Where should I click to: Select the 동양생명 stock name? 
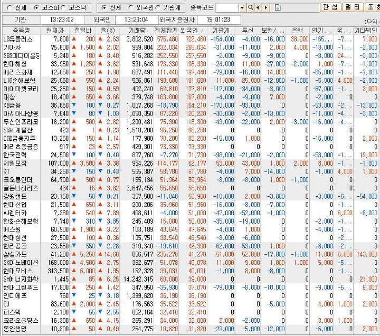click(x=15, y=329)
